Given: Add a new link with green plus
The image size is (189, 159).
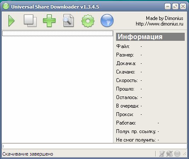Looking at the screenshot, I should tap(49, 21).
